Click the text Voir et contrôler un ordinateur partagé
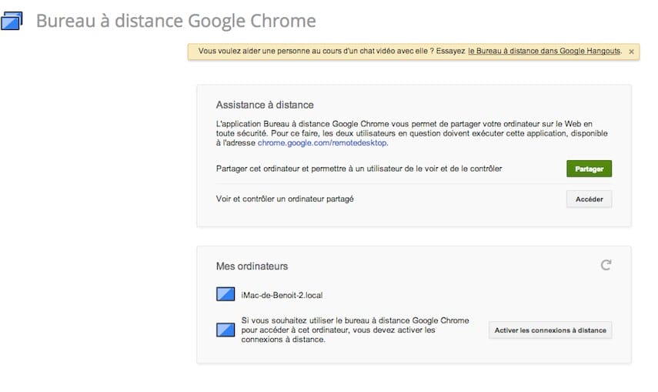Screen dimensions: 658x392 pyautogui.click(x=285, y=199)
